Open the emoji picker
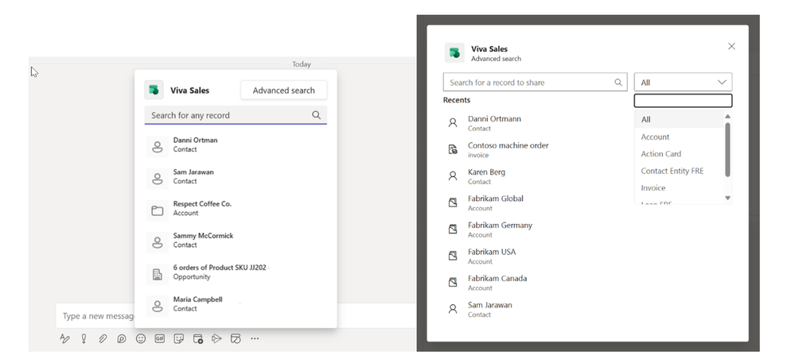 pos(140,338)
